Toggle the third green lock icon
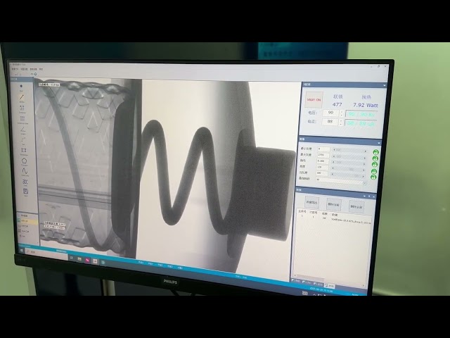Viewport: 450px width, 338px height. [x=375, y=164]
